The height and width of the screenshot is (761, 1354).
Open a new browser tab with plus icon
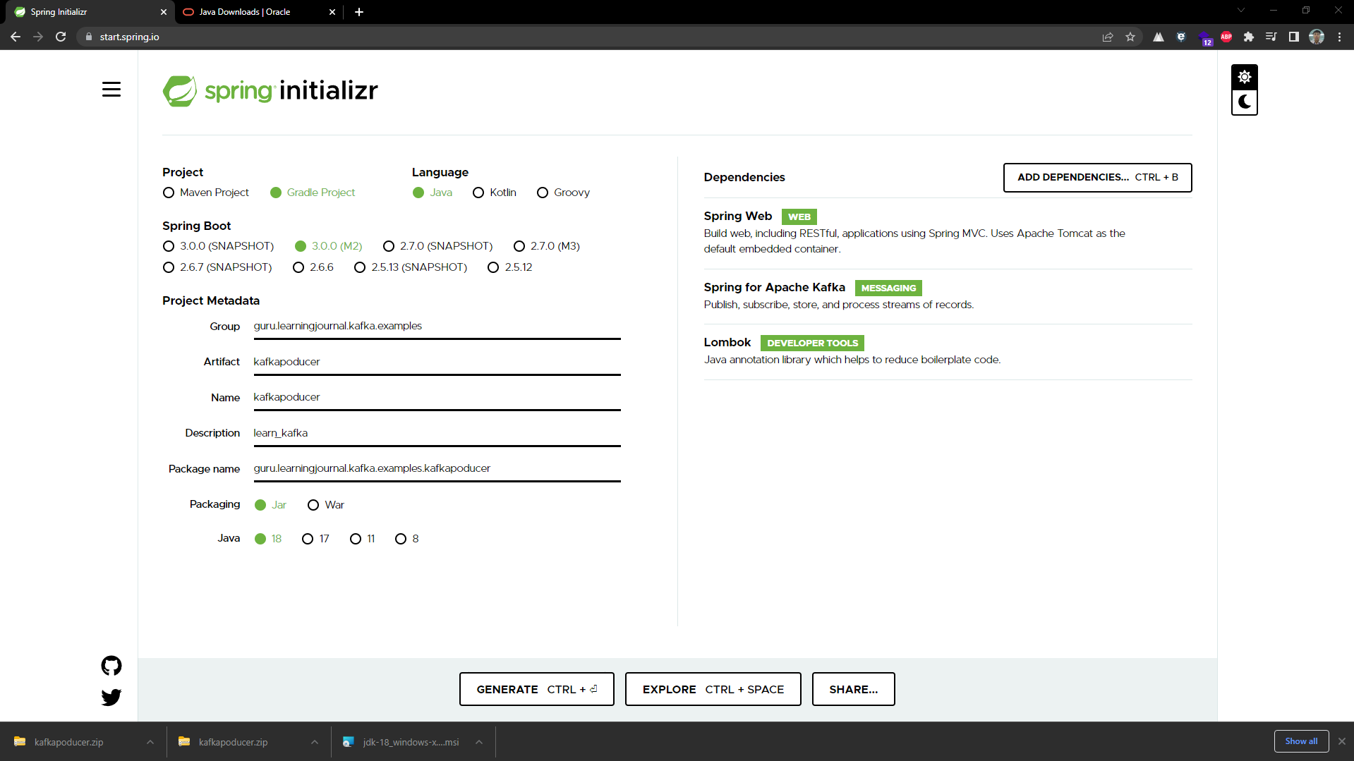point(359,12)
